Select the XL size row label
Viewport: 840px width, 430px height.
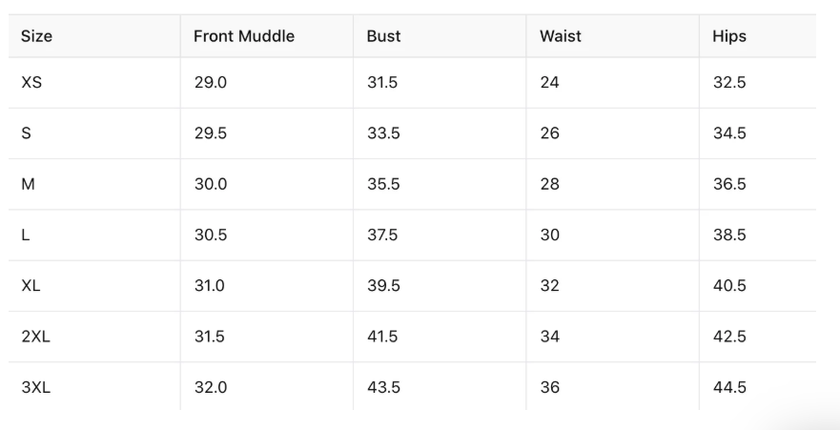click(x=31, y=286)
